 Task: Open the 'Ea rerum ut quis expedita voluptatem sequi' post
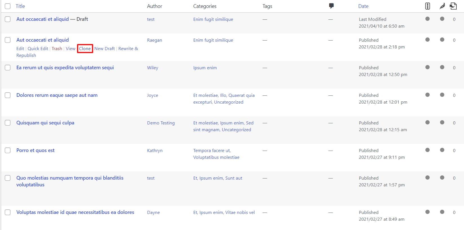pyautogui.click(x=65, y=68)
